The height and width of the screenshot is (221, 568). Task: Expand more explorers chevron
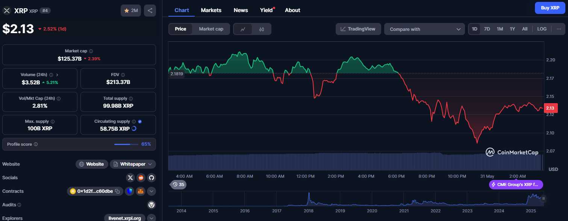point(151,218)
